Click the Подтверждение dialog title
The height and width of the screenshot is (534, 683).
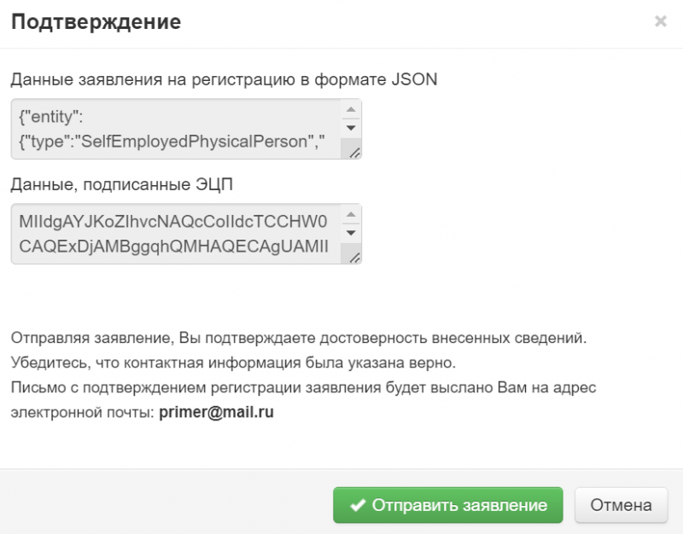click(x=96, y=22)
